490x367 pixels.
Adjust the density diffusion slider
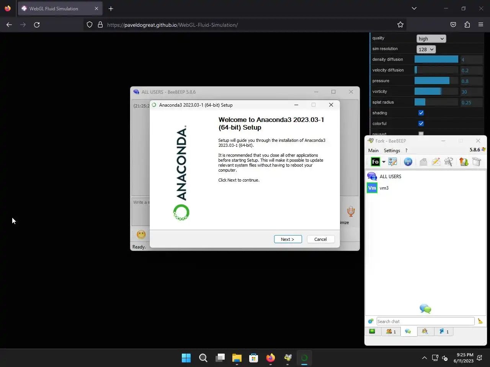click(436, 59)
